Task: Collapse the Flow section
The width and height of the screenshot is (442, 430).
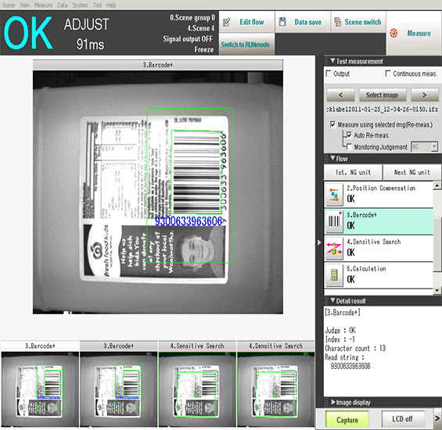Action: coord(333,159)
